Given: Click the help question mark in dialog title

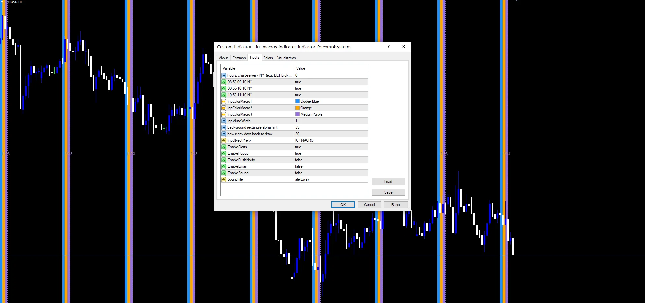Looking at the screenshot, I should point(389,47).
